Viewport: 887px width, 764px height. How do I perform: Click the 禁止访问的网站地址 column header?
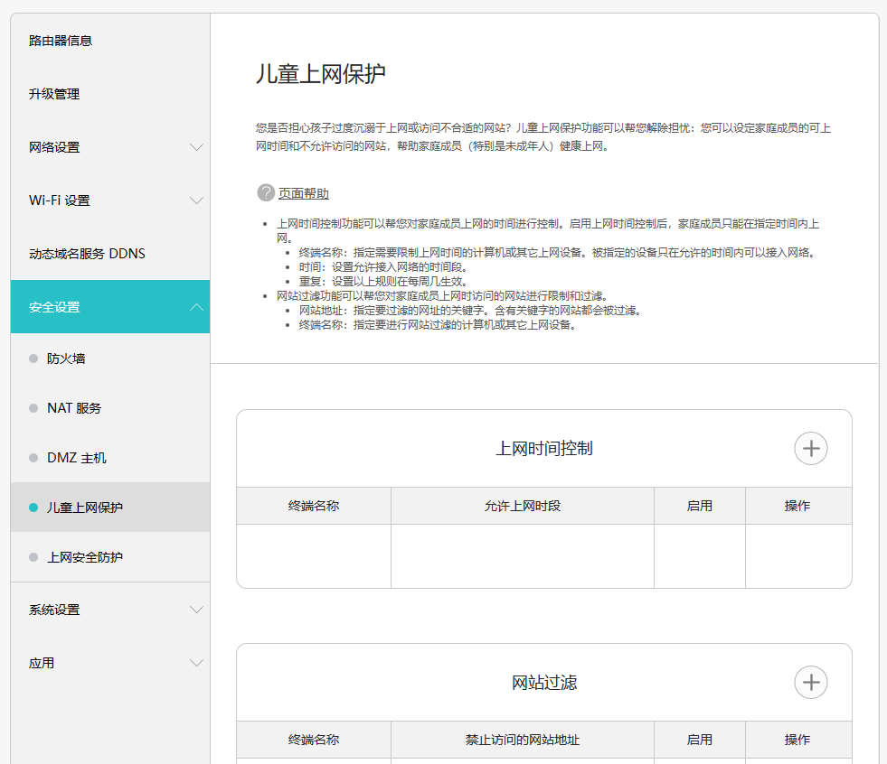522,740
